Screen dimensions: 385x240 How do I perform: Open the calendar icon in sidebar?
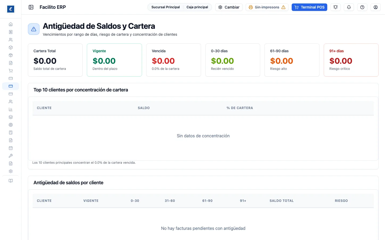(x=11, y=148)
